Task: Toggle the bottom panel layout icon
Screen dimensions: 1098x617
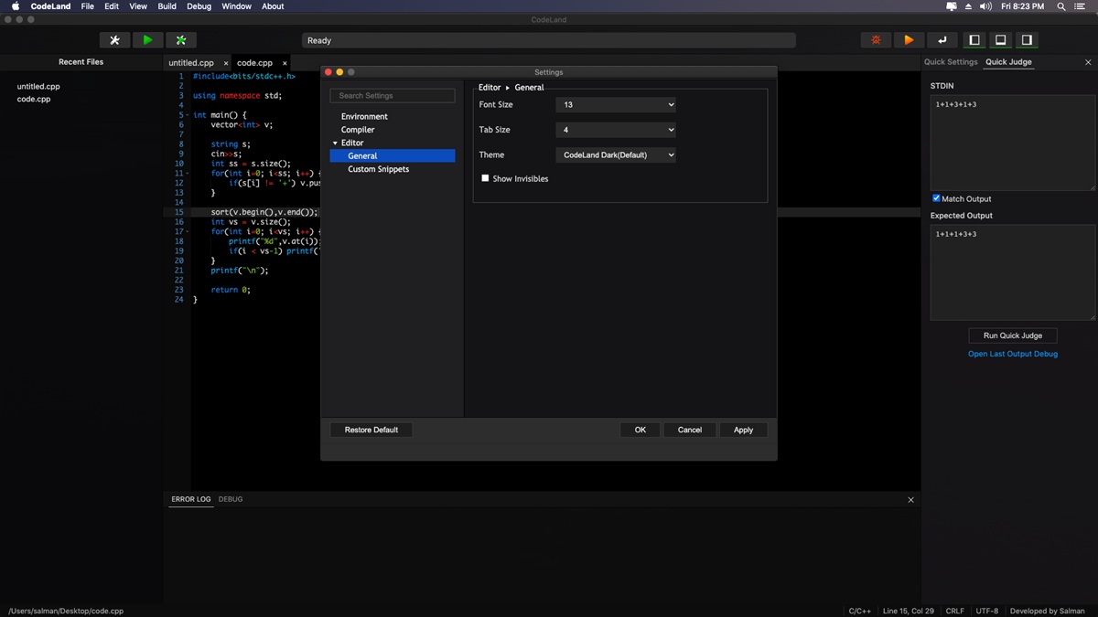Action: click(1001, 40)
